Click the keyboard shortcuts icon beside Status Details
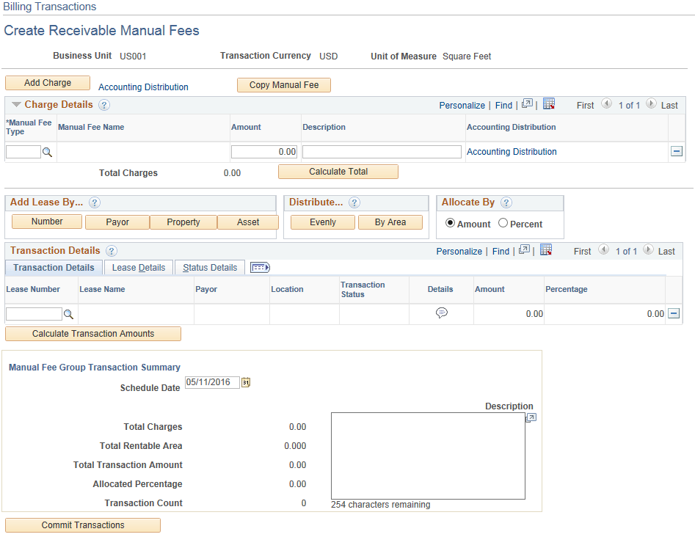The height and width of the screenshot is (537, 695). click(x=260, y=267)
